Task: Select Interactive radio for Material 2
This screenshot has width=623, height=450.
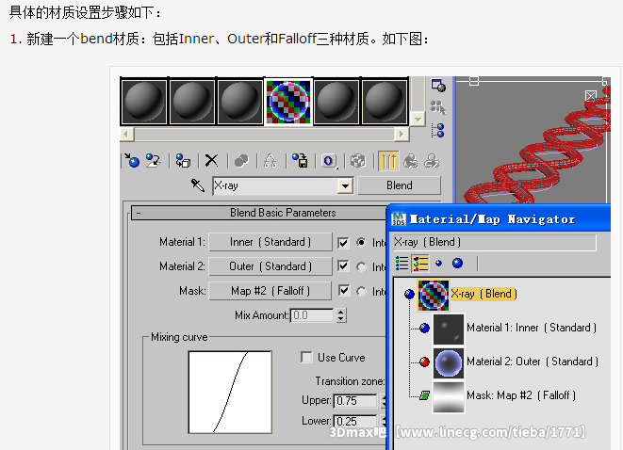Action: [361, 266]
